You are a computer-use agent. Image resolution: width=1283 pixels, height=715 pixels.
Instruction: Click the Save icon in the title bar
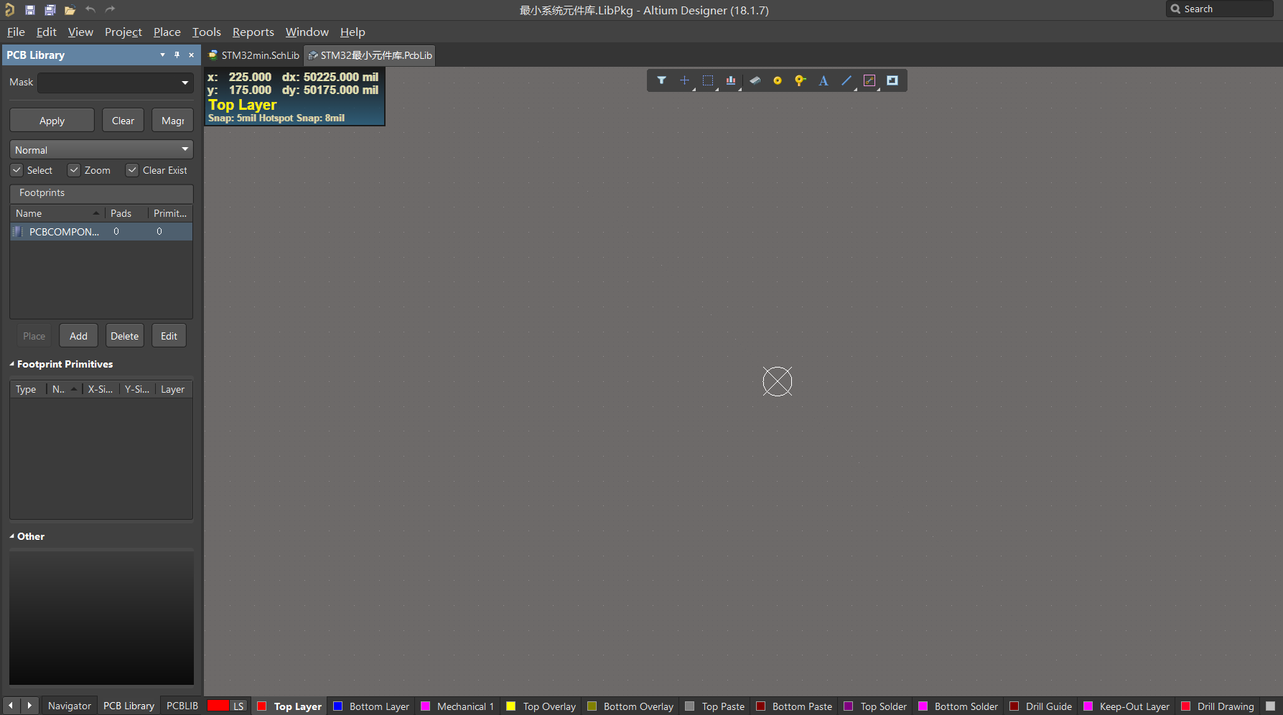(30, 10)
